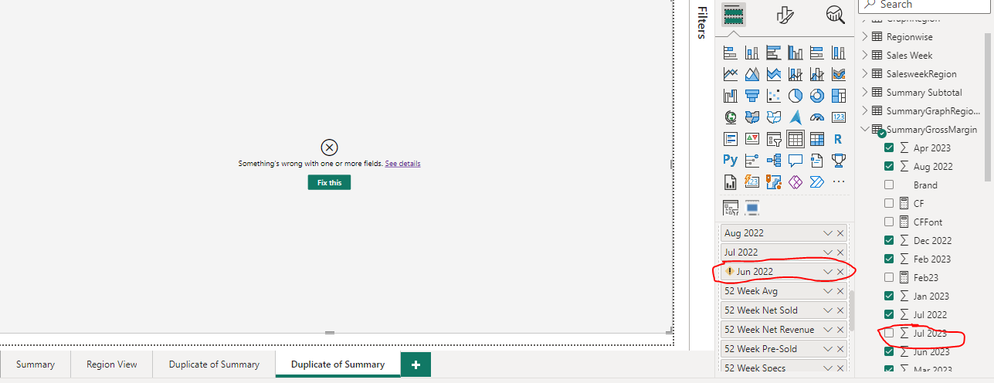
Task: Open the 52 Week Avg dropdown arrow
Action: coord(828,291)
